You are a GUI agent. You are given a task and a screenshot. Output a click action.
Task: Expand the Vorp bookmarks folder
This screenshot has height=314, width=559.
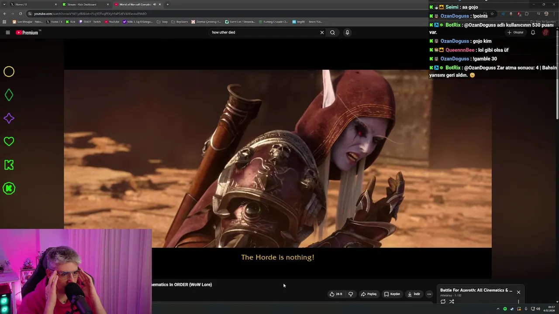coord(162,21)
